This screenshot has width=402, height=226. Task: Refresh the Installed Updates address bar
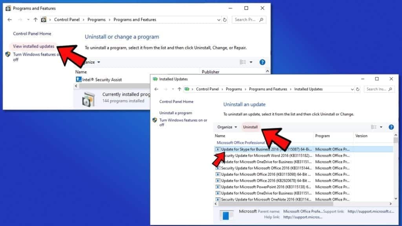(x=358, y=89)
